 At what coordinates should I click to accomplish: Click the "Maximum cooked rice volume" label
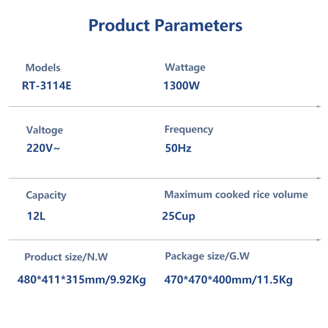[x=236, y=195]
